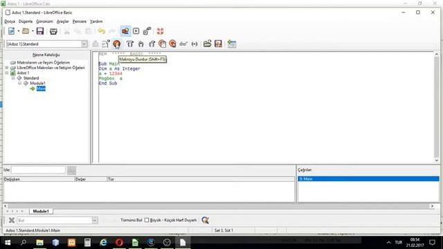Open the New document dropdown arrow

point(19,31)
